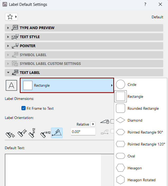Choose Hexagon Rotated frame shape
The height and width of the screenshot is (186, 168).
[141, 180]
